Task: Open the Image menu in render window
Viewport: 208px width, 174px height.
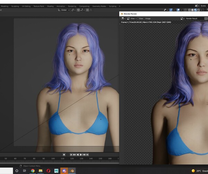Action: pos(148,18)
